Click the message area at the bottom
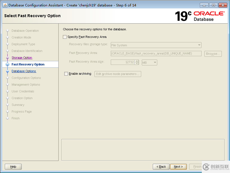Image resolution: width=230 pixels, height=173 pixels. tap(143, 150)
